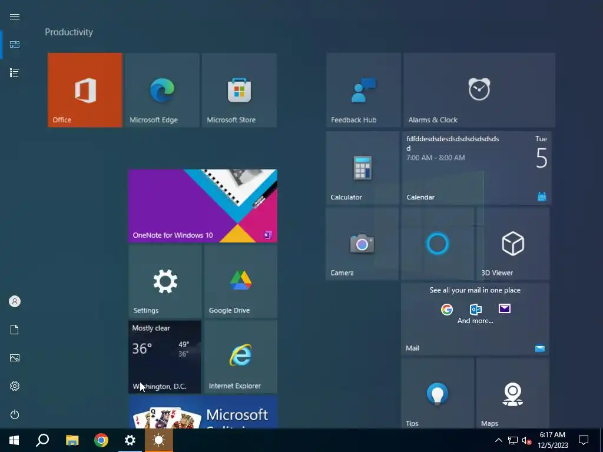Launch the Internet Explorer tile
603x452 pixels.
pos(240,357)
